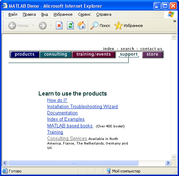Open the Training link
Image resolution: width=179 pixels, height=176 pixels.
[55, 132]
